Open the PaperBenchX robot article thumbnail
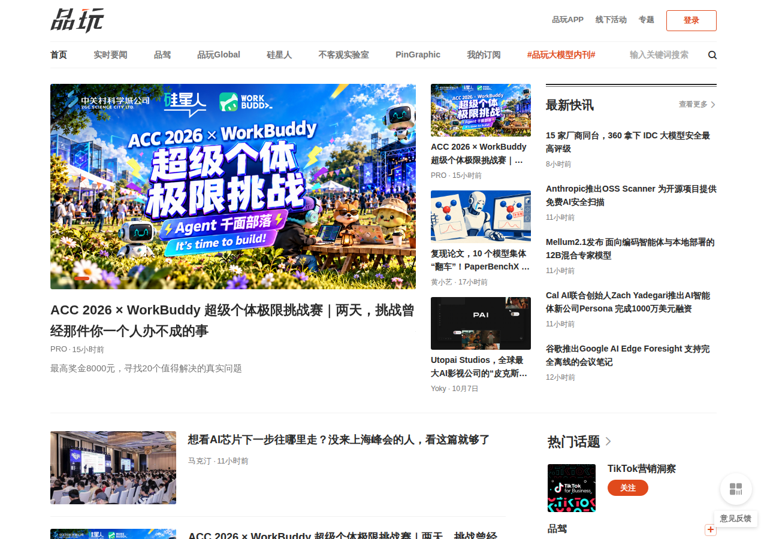Viewport: 767px width, 539px height. (481, 217)
